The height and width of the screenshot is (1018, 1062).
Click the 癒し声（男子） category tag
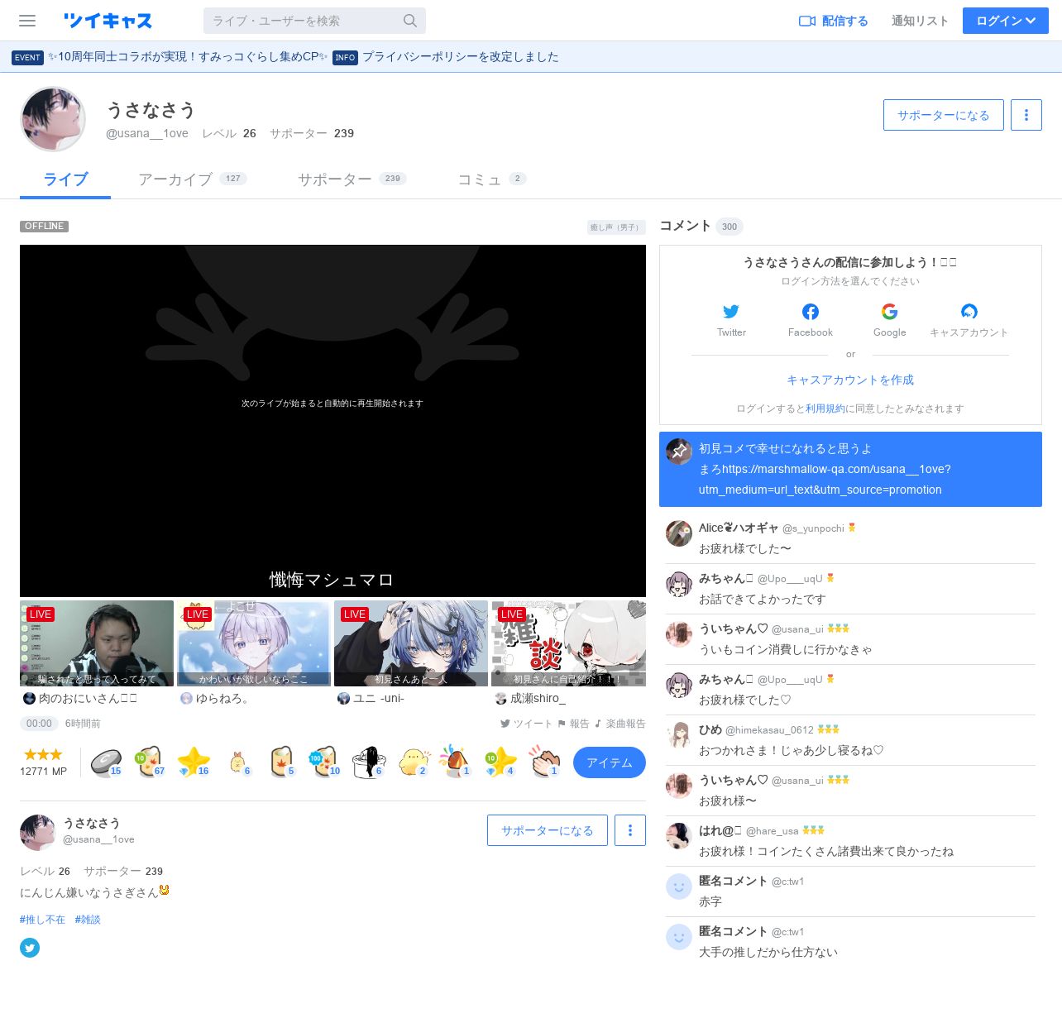coord(616,227)
